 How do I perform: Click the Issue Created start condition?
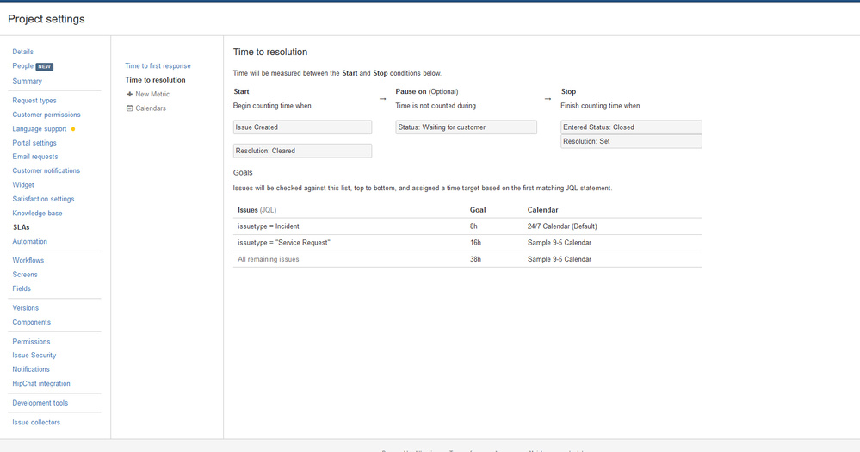303,127
